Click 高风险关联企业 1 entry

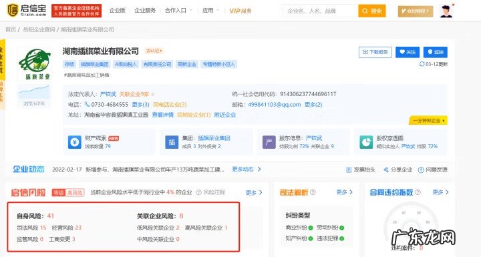(206, 228)
